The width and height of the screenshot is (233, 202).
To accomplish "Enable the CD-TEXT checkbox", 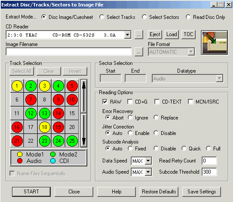I will [157, 102].
